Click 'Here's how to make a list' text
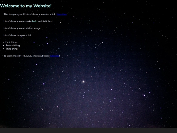 18,35
